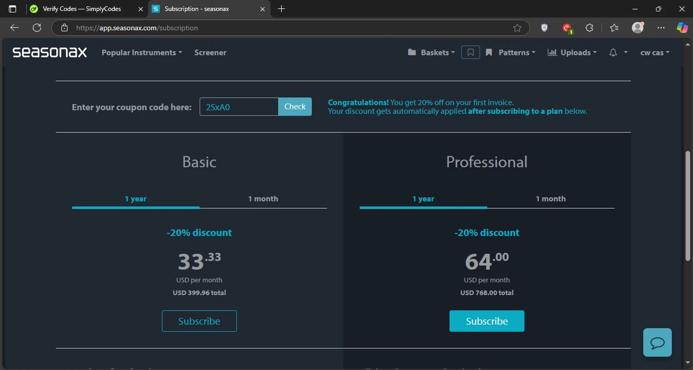Click the outlined bookmark icon button
693x370 pixels.
click(470, 53)
